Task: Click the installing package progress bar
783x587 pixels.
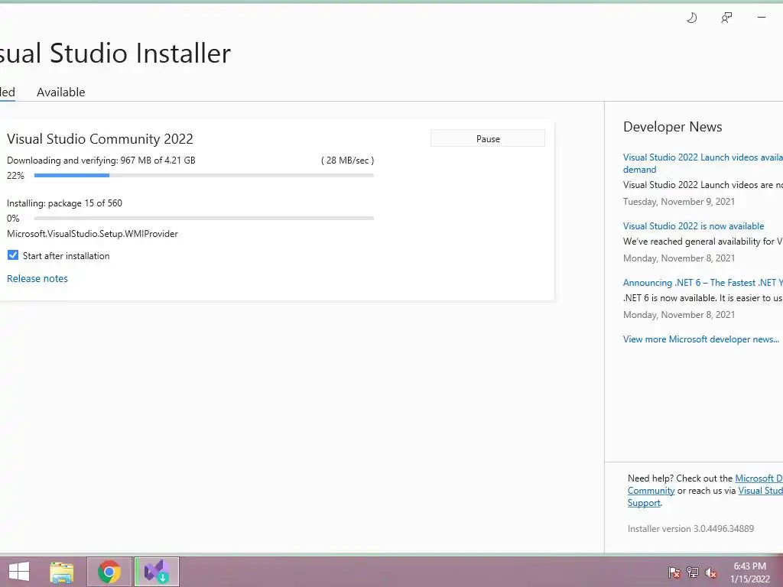Action: click(204, 218)
